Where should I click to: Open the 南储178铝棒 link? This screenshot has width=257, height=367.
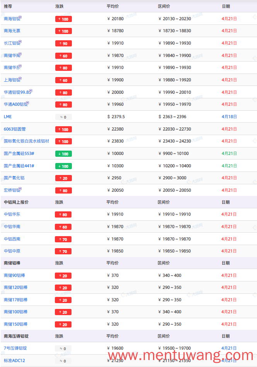pyautogui.click(x=15, y=300)
